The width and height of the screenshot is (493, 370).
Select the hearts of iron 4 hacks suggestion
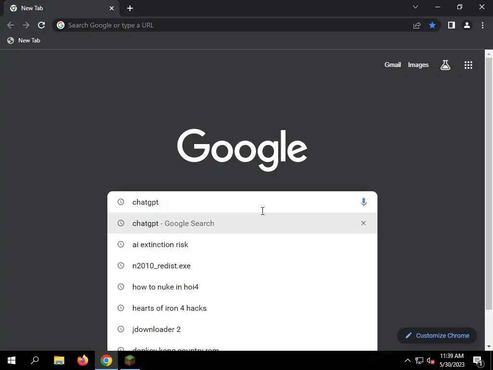click(242, 308)
